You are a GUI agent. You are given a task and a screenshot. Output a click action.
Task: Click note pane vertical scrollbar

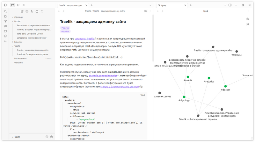tap(153, 38)
